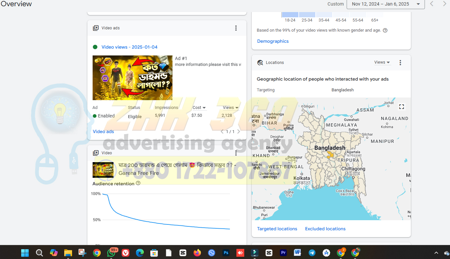The image size is (450, 259).
Task: Open the Nov 12, 2024 – Jan 6, 2025 date picker
Action: pos(386,4)
